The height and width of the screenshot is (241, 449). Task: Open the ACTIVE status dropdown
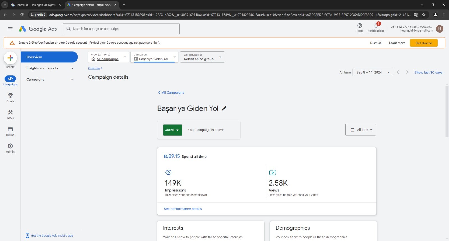coord(172,130)
